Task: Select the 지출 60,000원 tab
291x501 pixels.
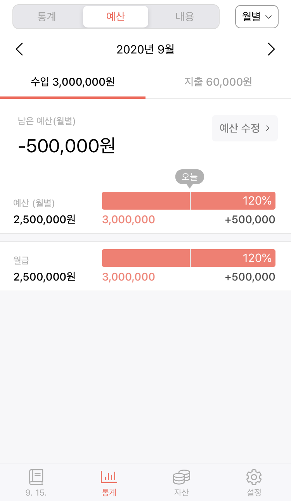Action: pyautogui.click(x=218, y=82)
